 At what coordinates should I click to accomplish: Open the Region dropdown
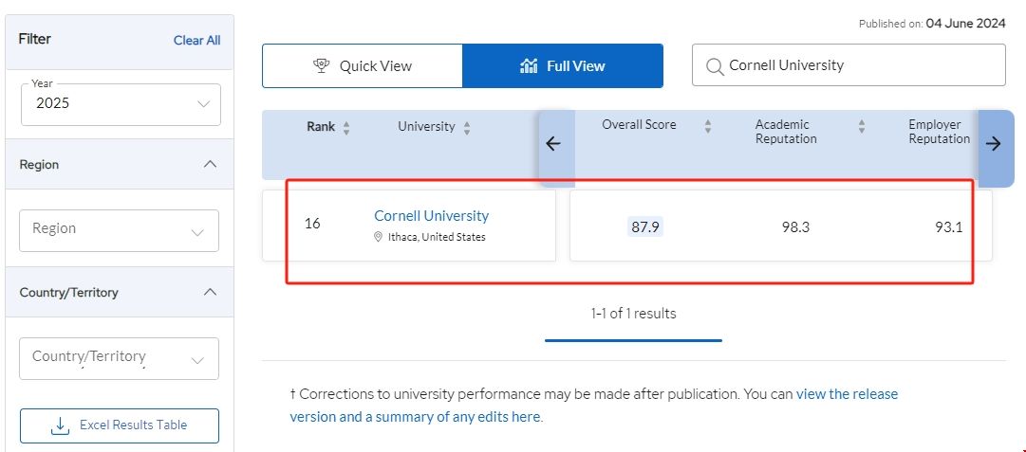(119, 230)
